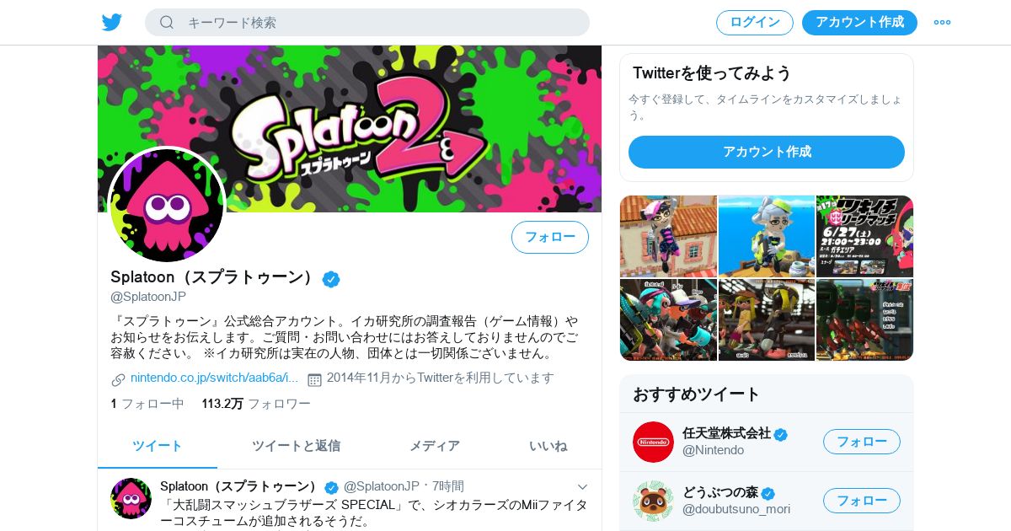The width and height of the screenshot is (1011, 531).
Task: Click the Splatoon squid profile picture
Action: pos(167,205)
